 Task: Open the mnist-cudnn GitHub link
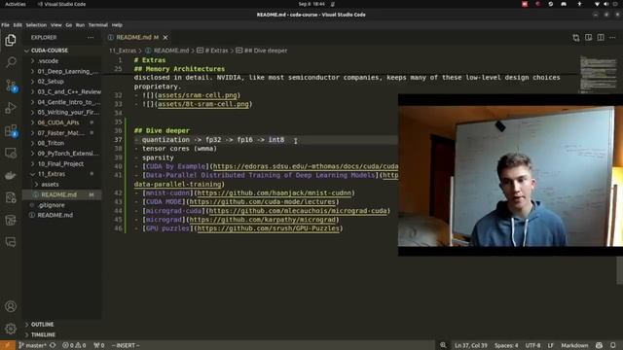pyautogui.click(x=275, y=193)
